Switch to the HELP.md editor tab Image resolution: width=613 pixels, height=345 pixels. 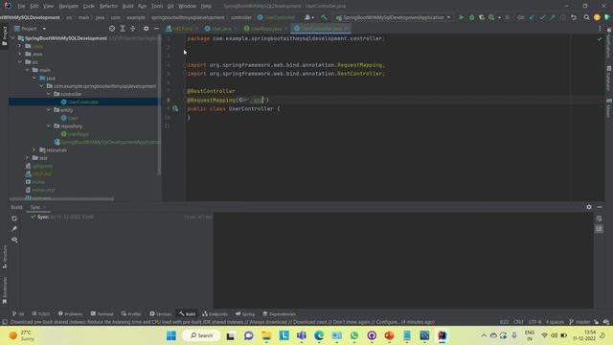point(182,29)
